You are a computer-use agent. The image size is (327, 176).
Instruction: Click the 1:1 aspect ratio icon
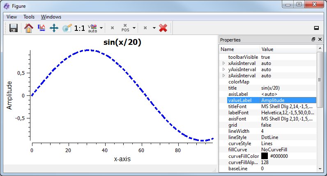pos(80,28)
